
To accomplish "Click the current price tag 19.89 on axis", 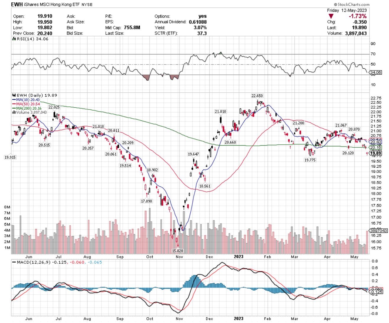I will (x=375, y=153).
